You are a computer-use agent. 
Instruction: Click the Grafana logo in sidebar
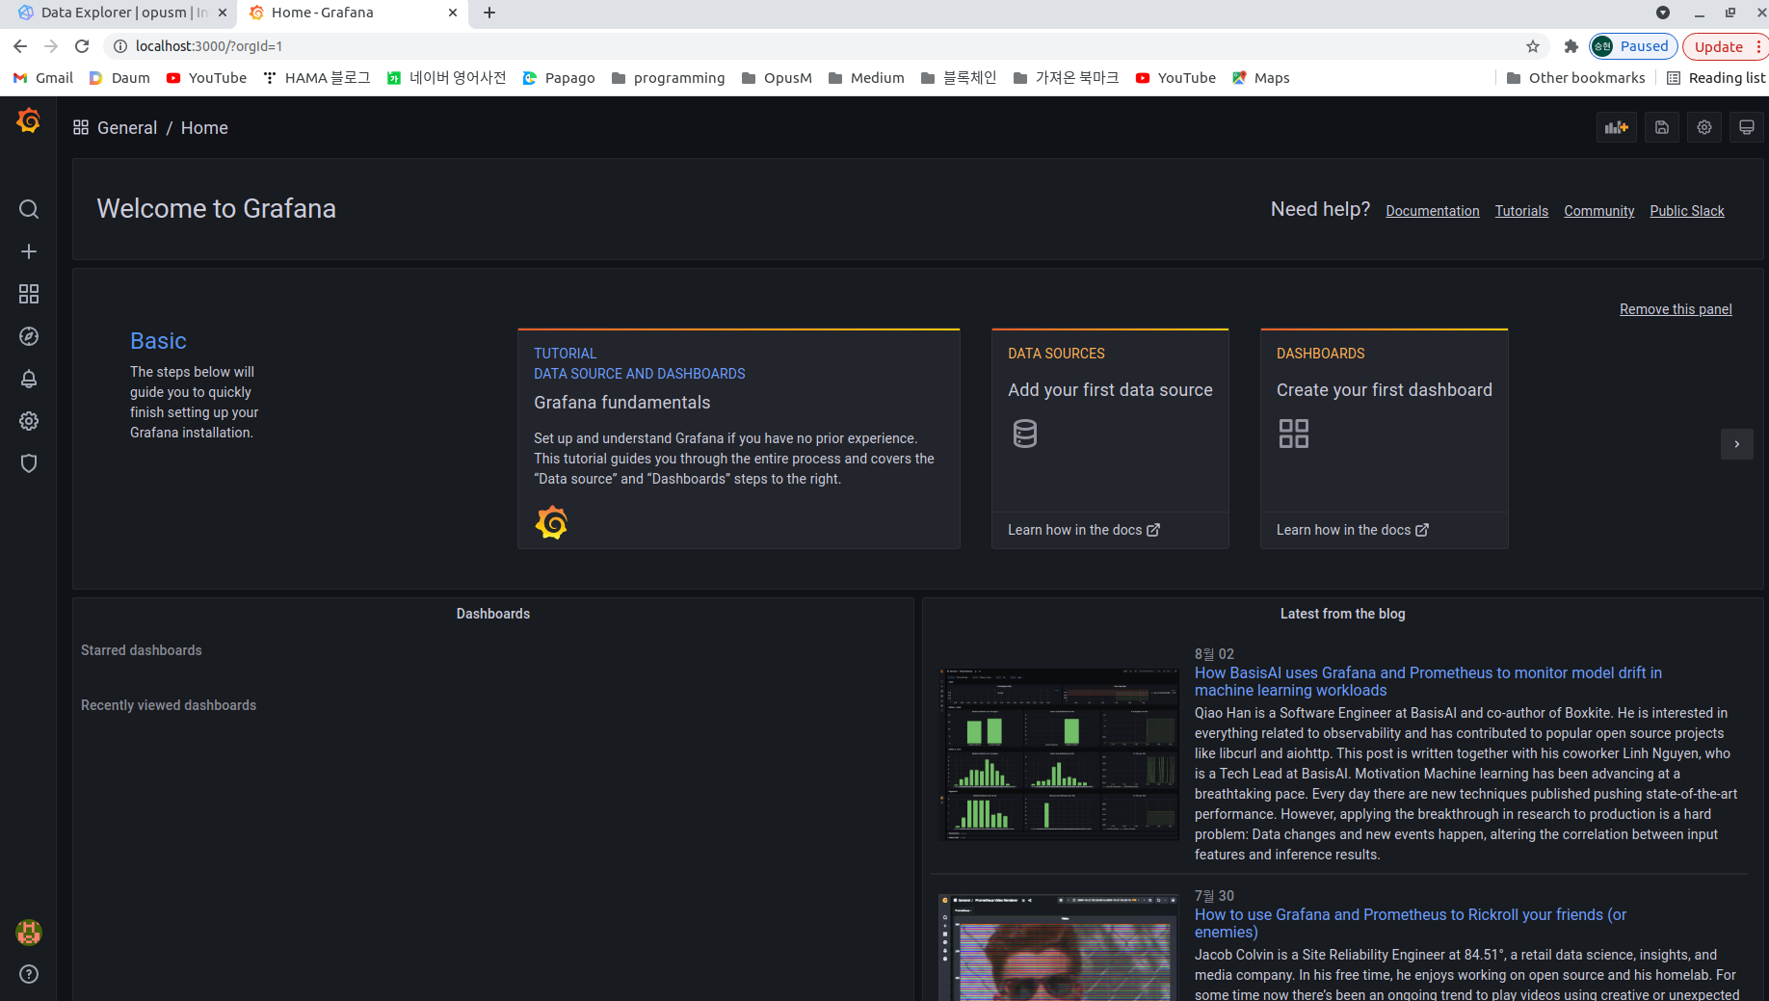pyautogui.click(x=29, y=121)
